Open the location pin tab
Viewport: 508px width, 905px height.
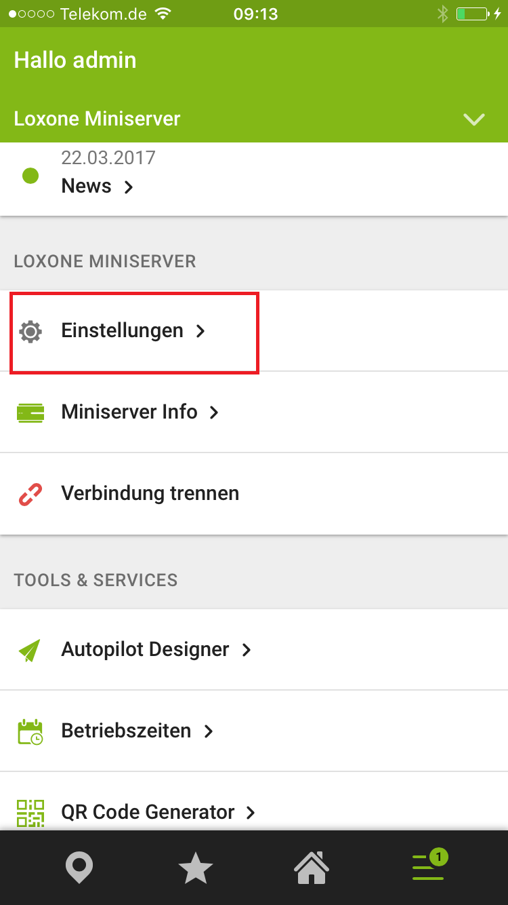coord(79,868)
